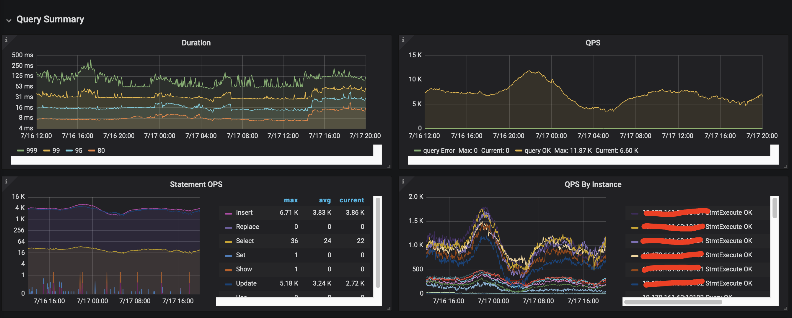Click the Select max value 36
This screenshot has height=318, width=792.
pos(294,241)
